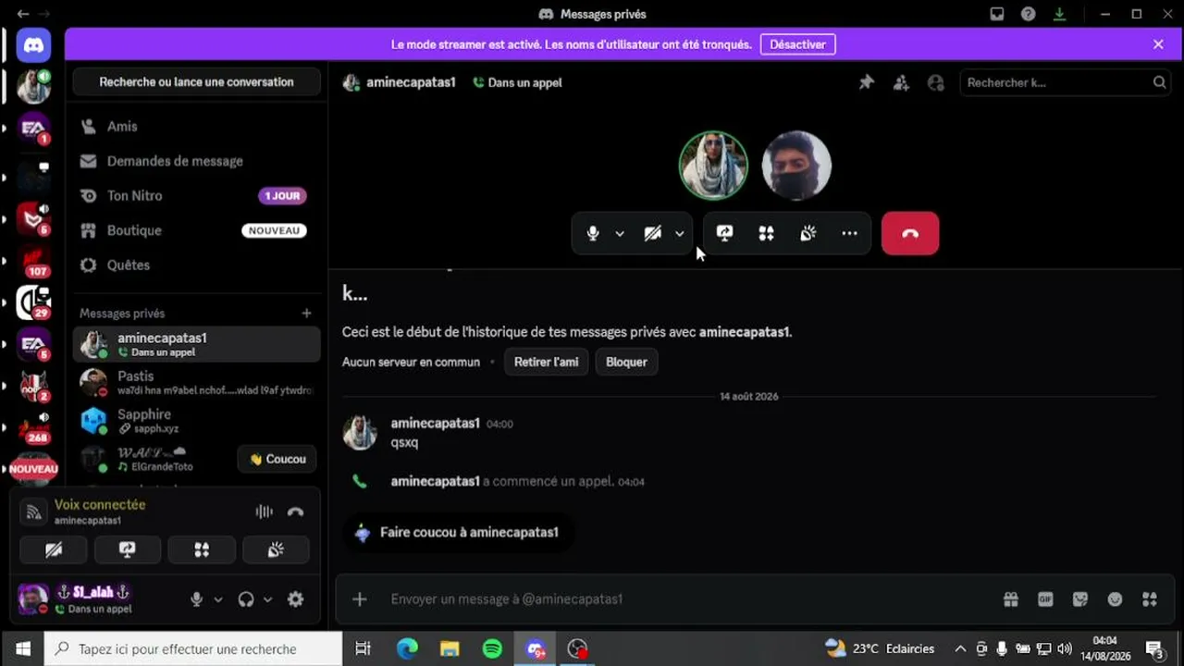Open more call options ellipsis menu
The width and height of the screenshot is (1184, 666).
849,233
